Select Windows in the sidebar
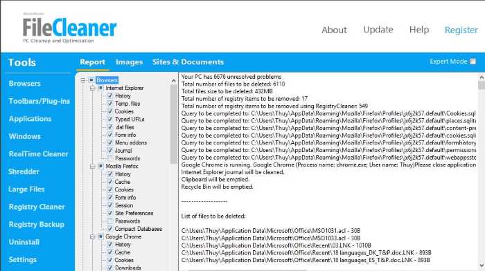485x271 pixels. [x=25, y=136]
